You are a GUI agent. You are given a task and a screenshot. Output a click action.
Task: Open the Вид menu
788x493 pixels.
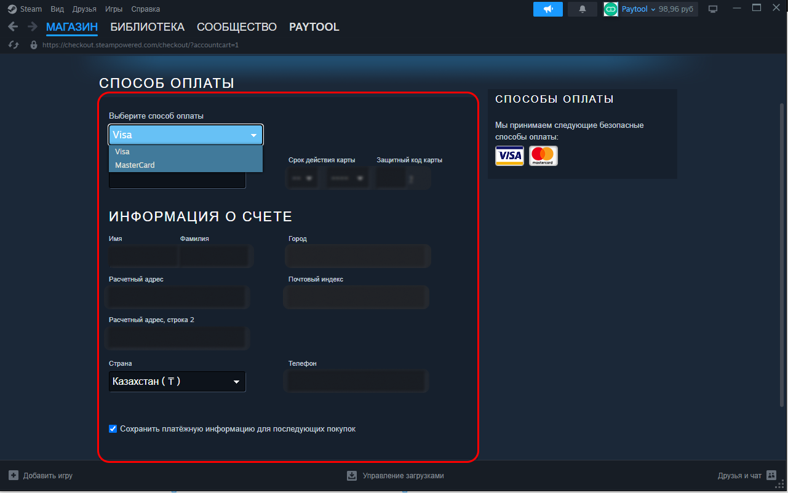(57, 9)
